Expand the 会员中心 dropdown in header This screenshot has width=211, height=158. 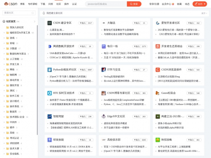point(167,4)
